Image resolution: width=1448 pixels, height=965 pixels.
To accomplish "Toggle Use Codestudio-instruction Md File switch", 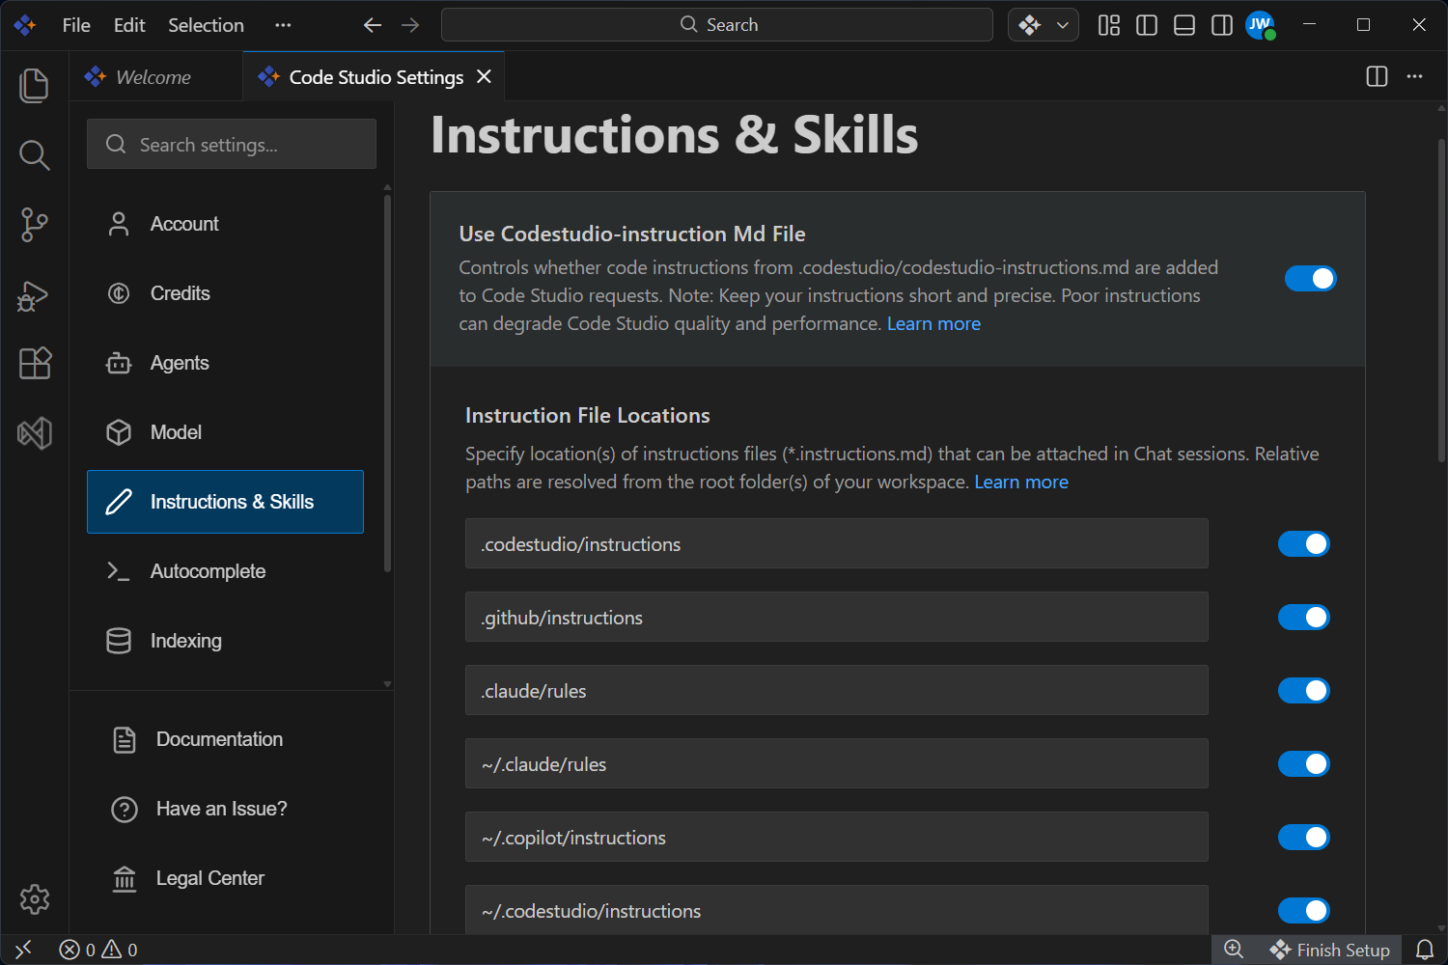I will click(x=1310, y=279).
